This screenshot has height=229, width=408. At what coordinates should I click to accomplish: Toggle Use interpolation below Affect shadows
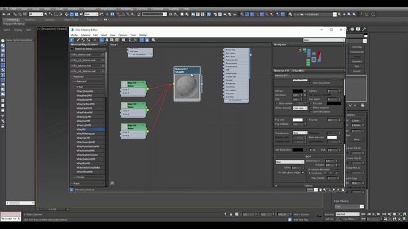point(310,112)
